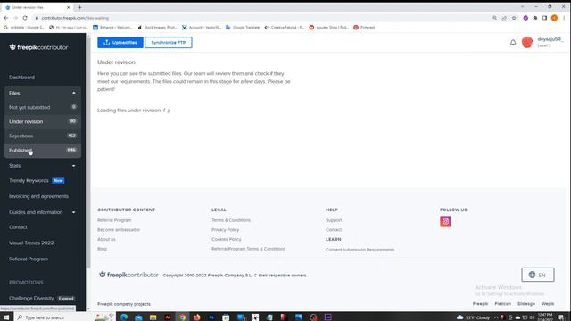The height and width of the screenshot is (321, 571).
Task: Click the footer Flaticon link
Action: coord(503,303)
